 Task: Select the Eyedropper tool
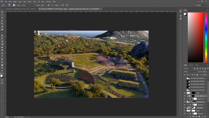[2, 27]
